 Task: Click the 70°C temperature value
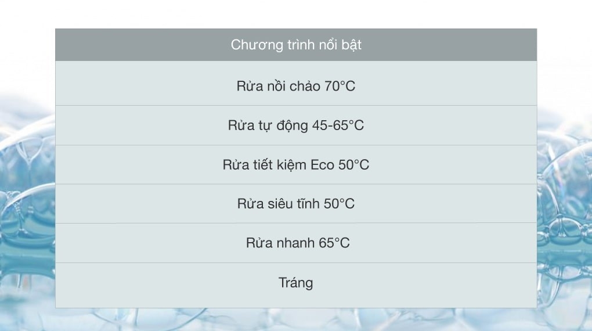[x=340, y=87]
